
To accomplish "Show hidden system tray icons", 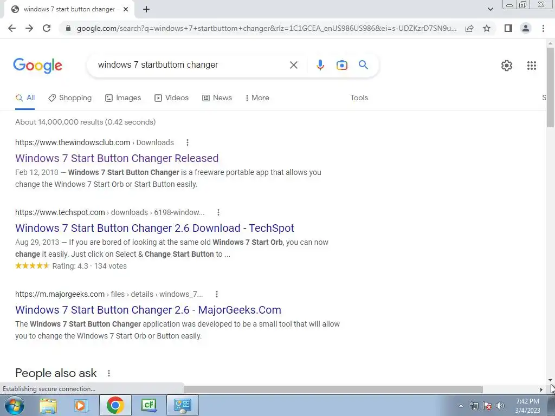I will click(x=461, y=406).
